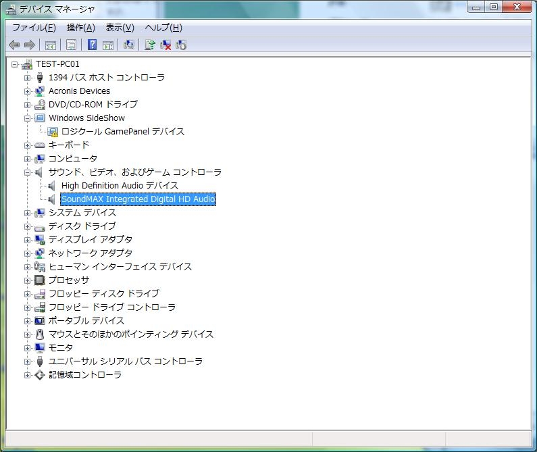Screen dimensions: 537x452
Task: Toggle the action pane toolbar icon
Action: tap(108, 45)
